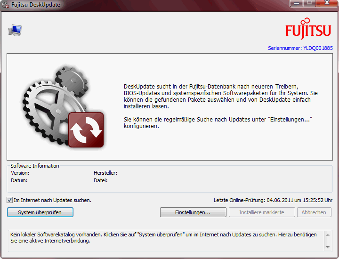Screen dimensions: 339x259
Task: Click the Hersteller: label
Action: tap(105, 173)
